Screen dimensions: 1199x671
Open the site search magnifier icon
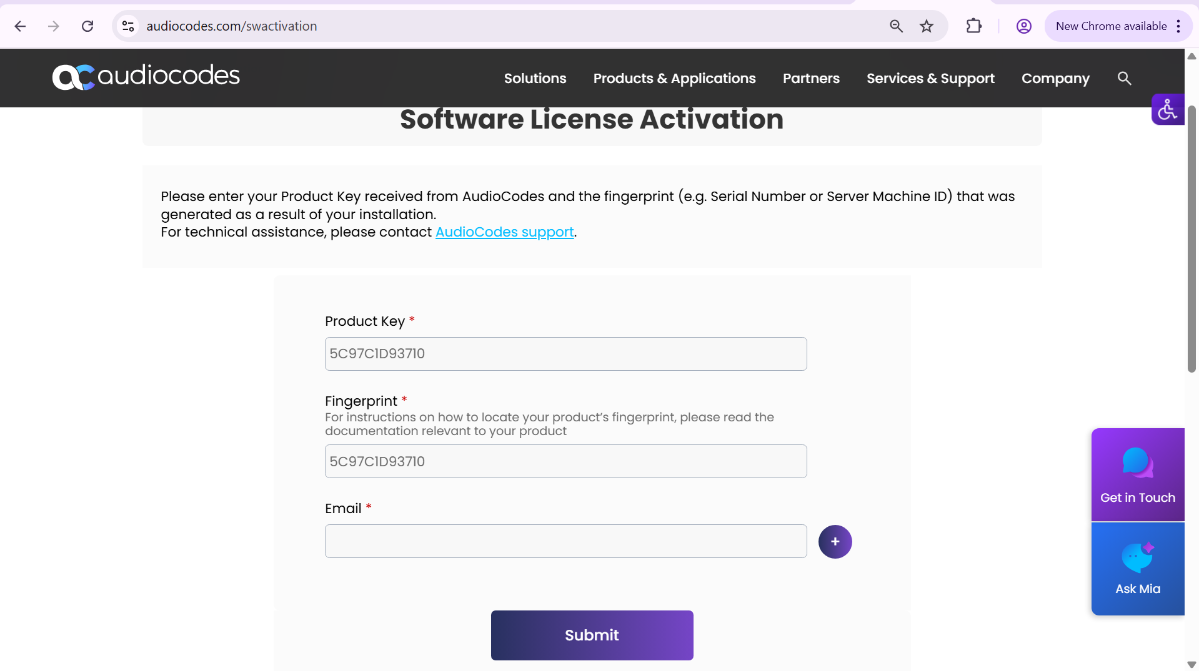coord(1124,78)
